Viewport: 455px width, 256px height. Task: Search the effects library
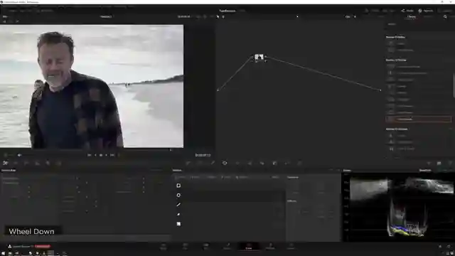[x=445, y=17]
